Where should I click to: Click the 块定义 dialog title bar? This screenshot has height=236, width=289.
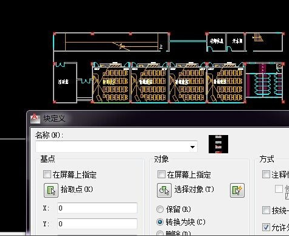click(x=158, y=119)
